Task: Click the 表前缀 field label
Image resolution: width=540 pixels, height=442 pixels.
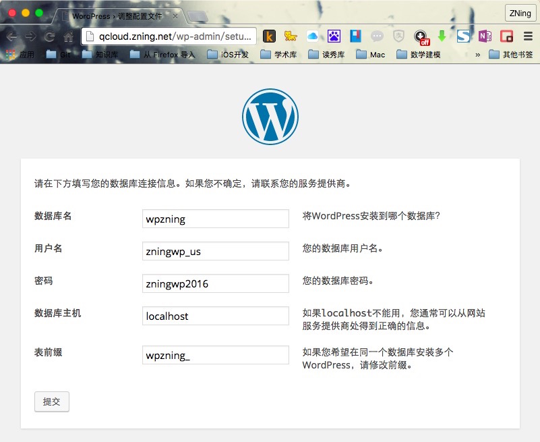Action: pyautogui.click(x=49, y=352)
